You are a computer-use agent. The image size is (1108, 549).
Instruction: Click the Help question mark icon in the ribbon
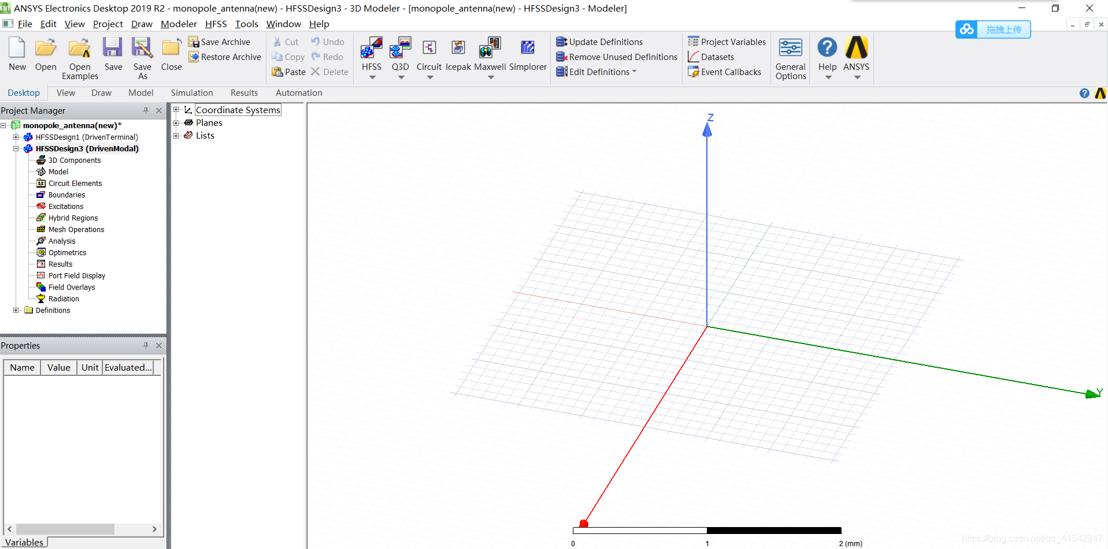click(827, 47)
